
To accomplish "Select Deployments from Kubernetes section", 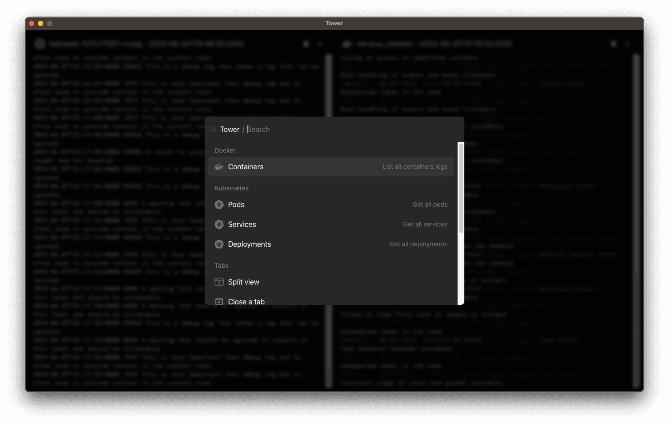I will click(x=331, y=244).
